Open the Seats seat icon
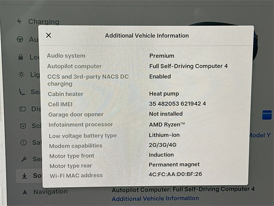Screen dimensions: 274x206 coord(22,92)
